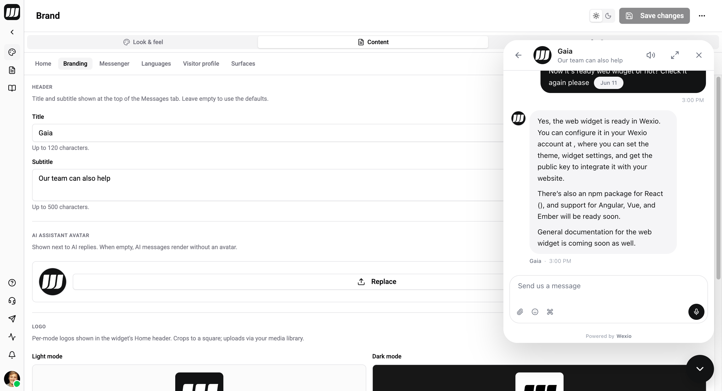This screenshot has height=391, width=722.
Task: Click the message bot avatar icon
Action: coord(518,118)
